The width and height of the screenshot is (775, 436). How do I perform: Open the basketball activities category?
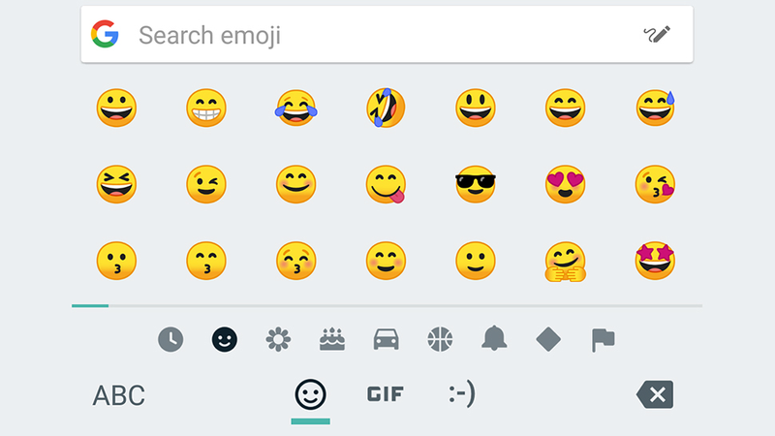pyautogui.click(x=440, y=340)
